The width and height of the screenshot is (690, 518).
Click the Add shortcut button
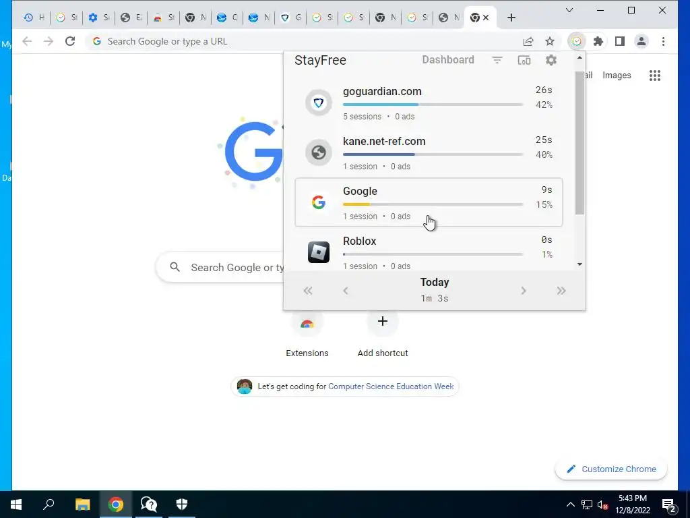383,333
